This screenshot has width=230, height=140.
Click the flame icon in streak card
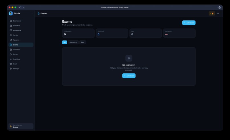coord(11,126)
